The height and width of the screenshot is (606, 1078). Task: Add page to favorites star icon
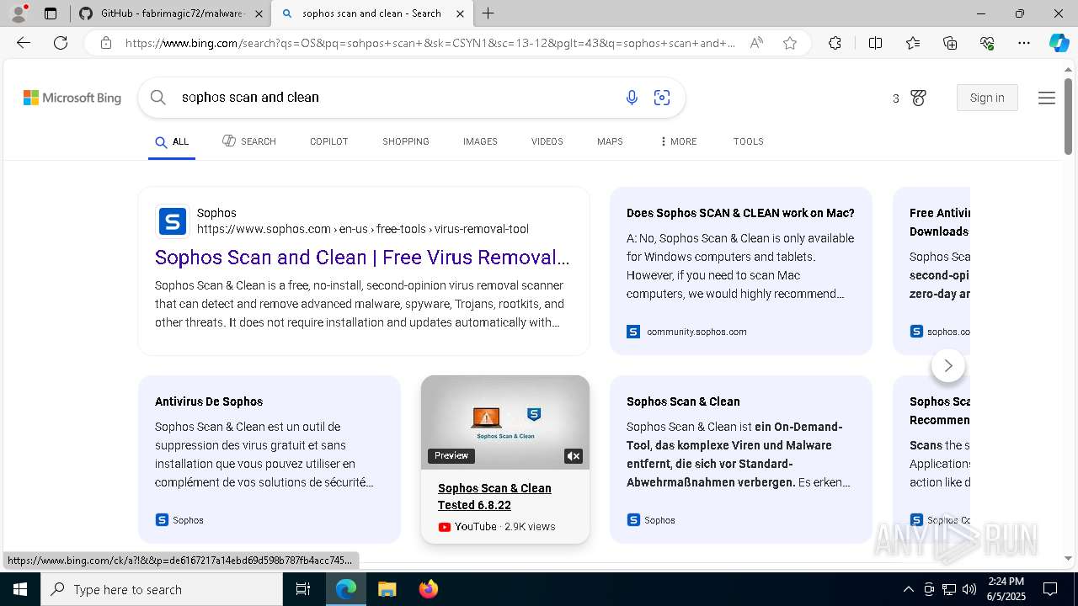pos(790,43)
